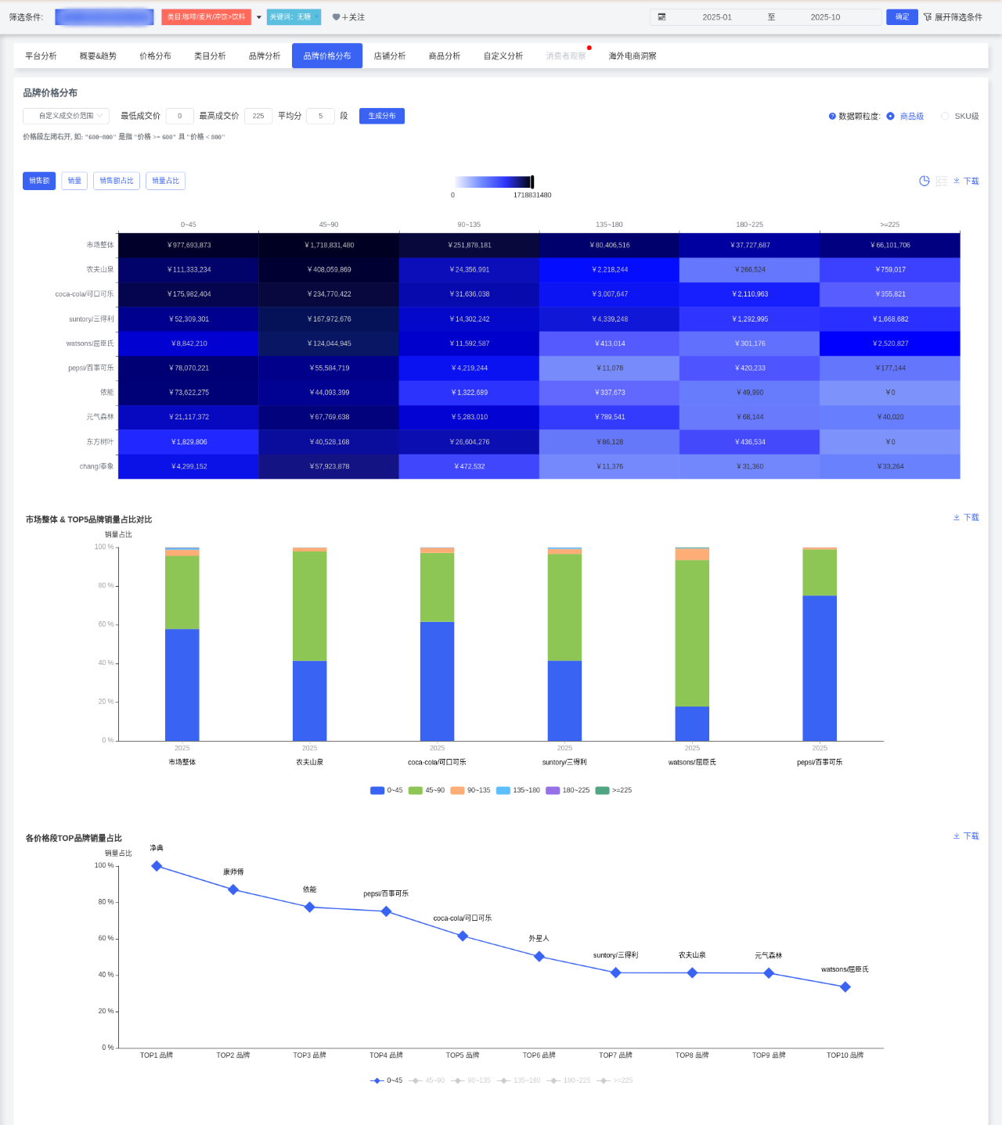
Task: Click the 生成分布 button
Action: (x=381, y=116)
